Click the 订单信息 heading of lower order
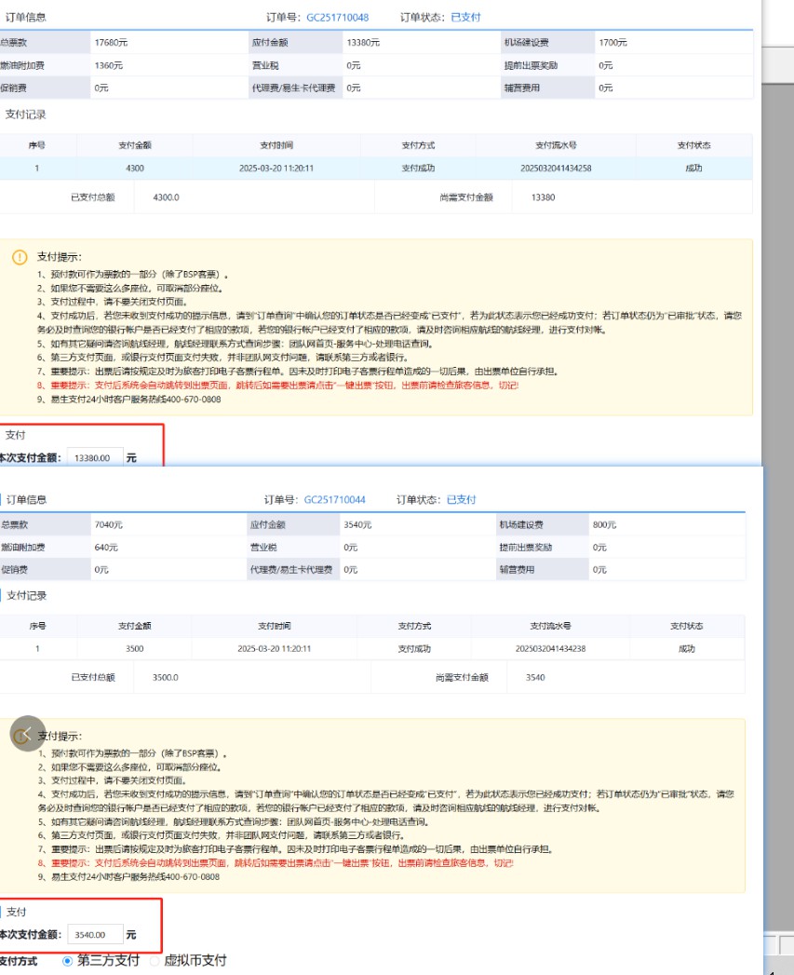The height and width of the screenshot is (975, 794). pyautogui.click(x=26, y=500)
